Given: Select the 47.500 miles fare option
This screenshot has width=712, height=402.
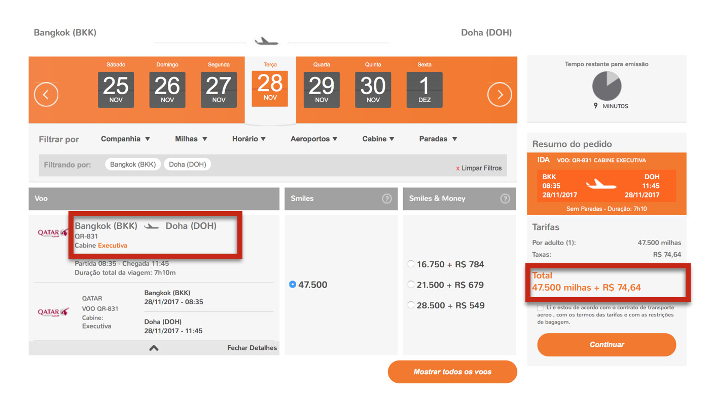Looking at the screenshot, I should click(293, 285).
